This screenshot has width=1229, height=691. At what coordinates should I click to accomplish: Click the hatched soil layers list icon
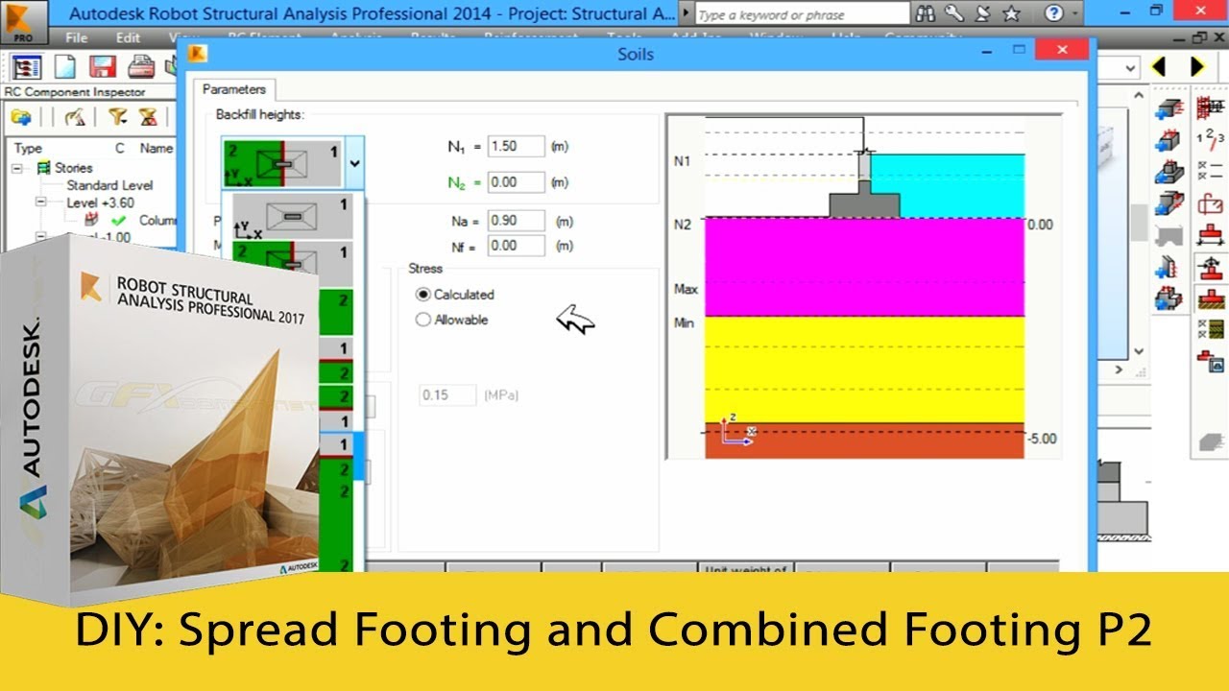(1210, 330)
